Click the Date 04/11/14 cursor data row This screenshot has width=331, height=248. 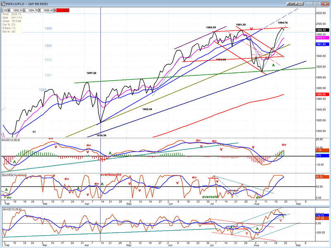(12, 17)
